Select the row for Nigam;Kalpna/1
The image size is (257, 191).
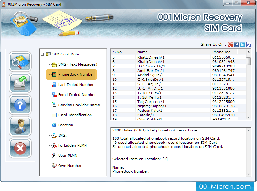pyautogui.click(x=179, y=106)
